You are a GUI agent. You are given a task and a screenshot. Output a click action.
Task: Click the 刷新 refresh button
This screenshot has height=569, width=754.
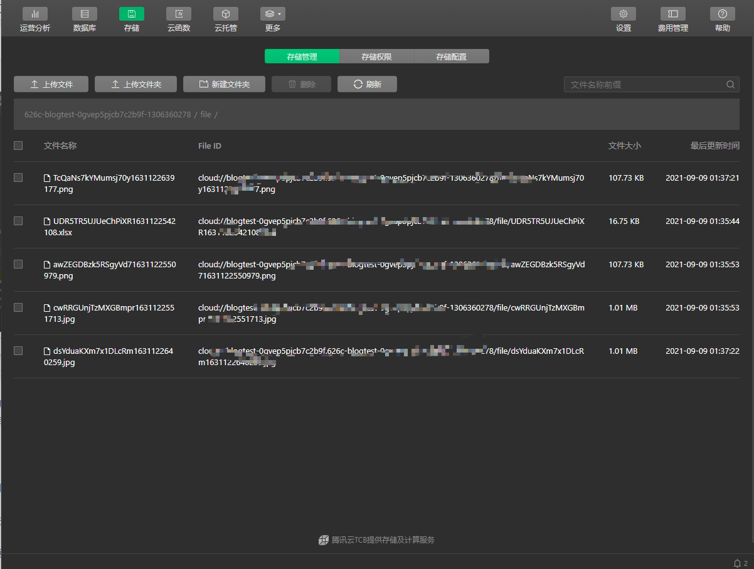[367, 84]
